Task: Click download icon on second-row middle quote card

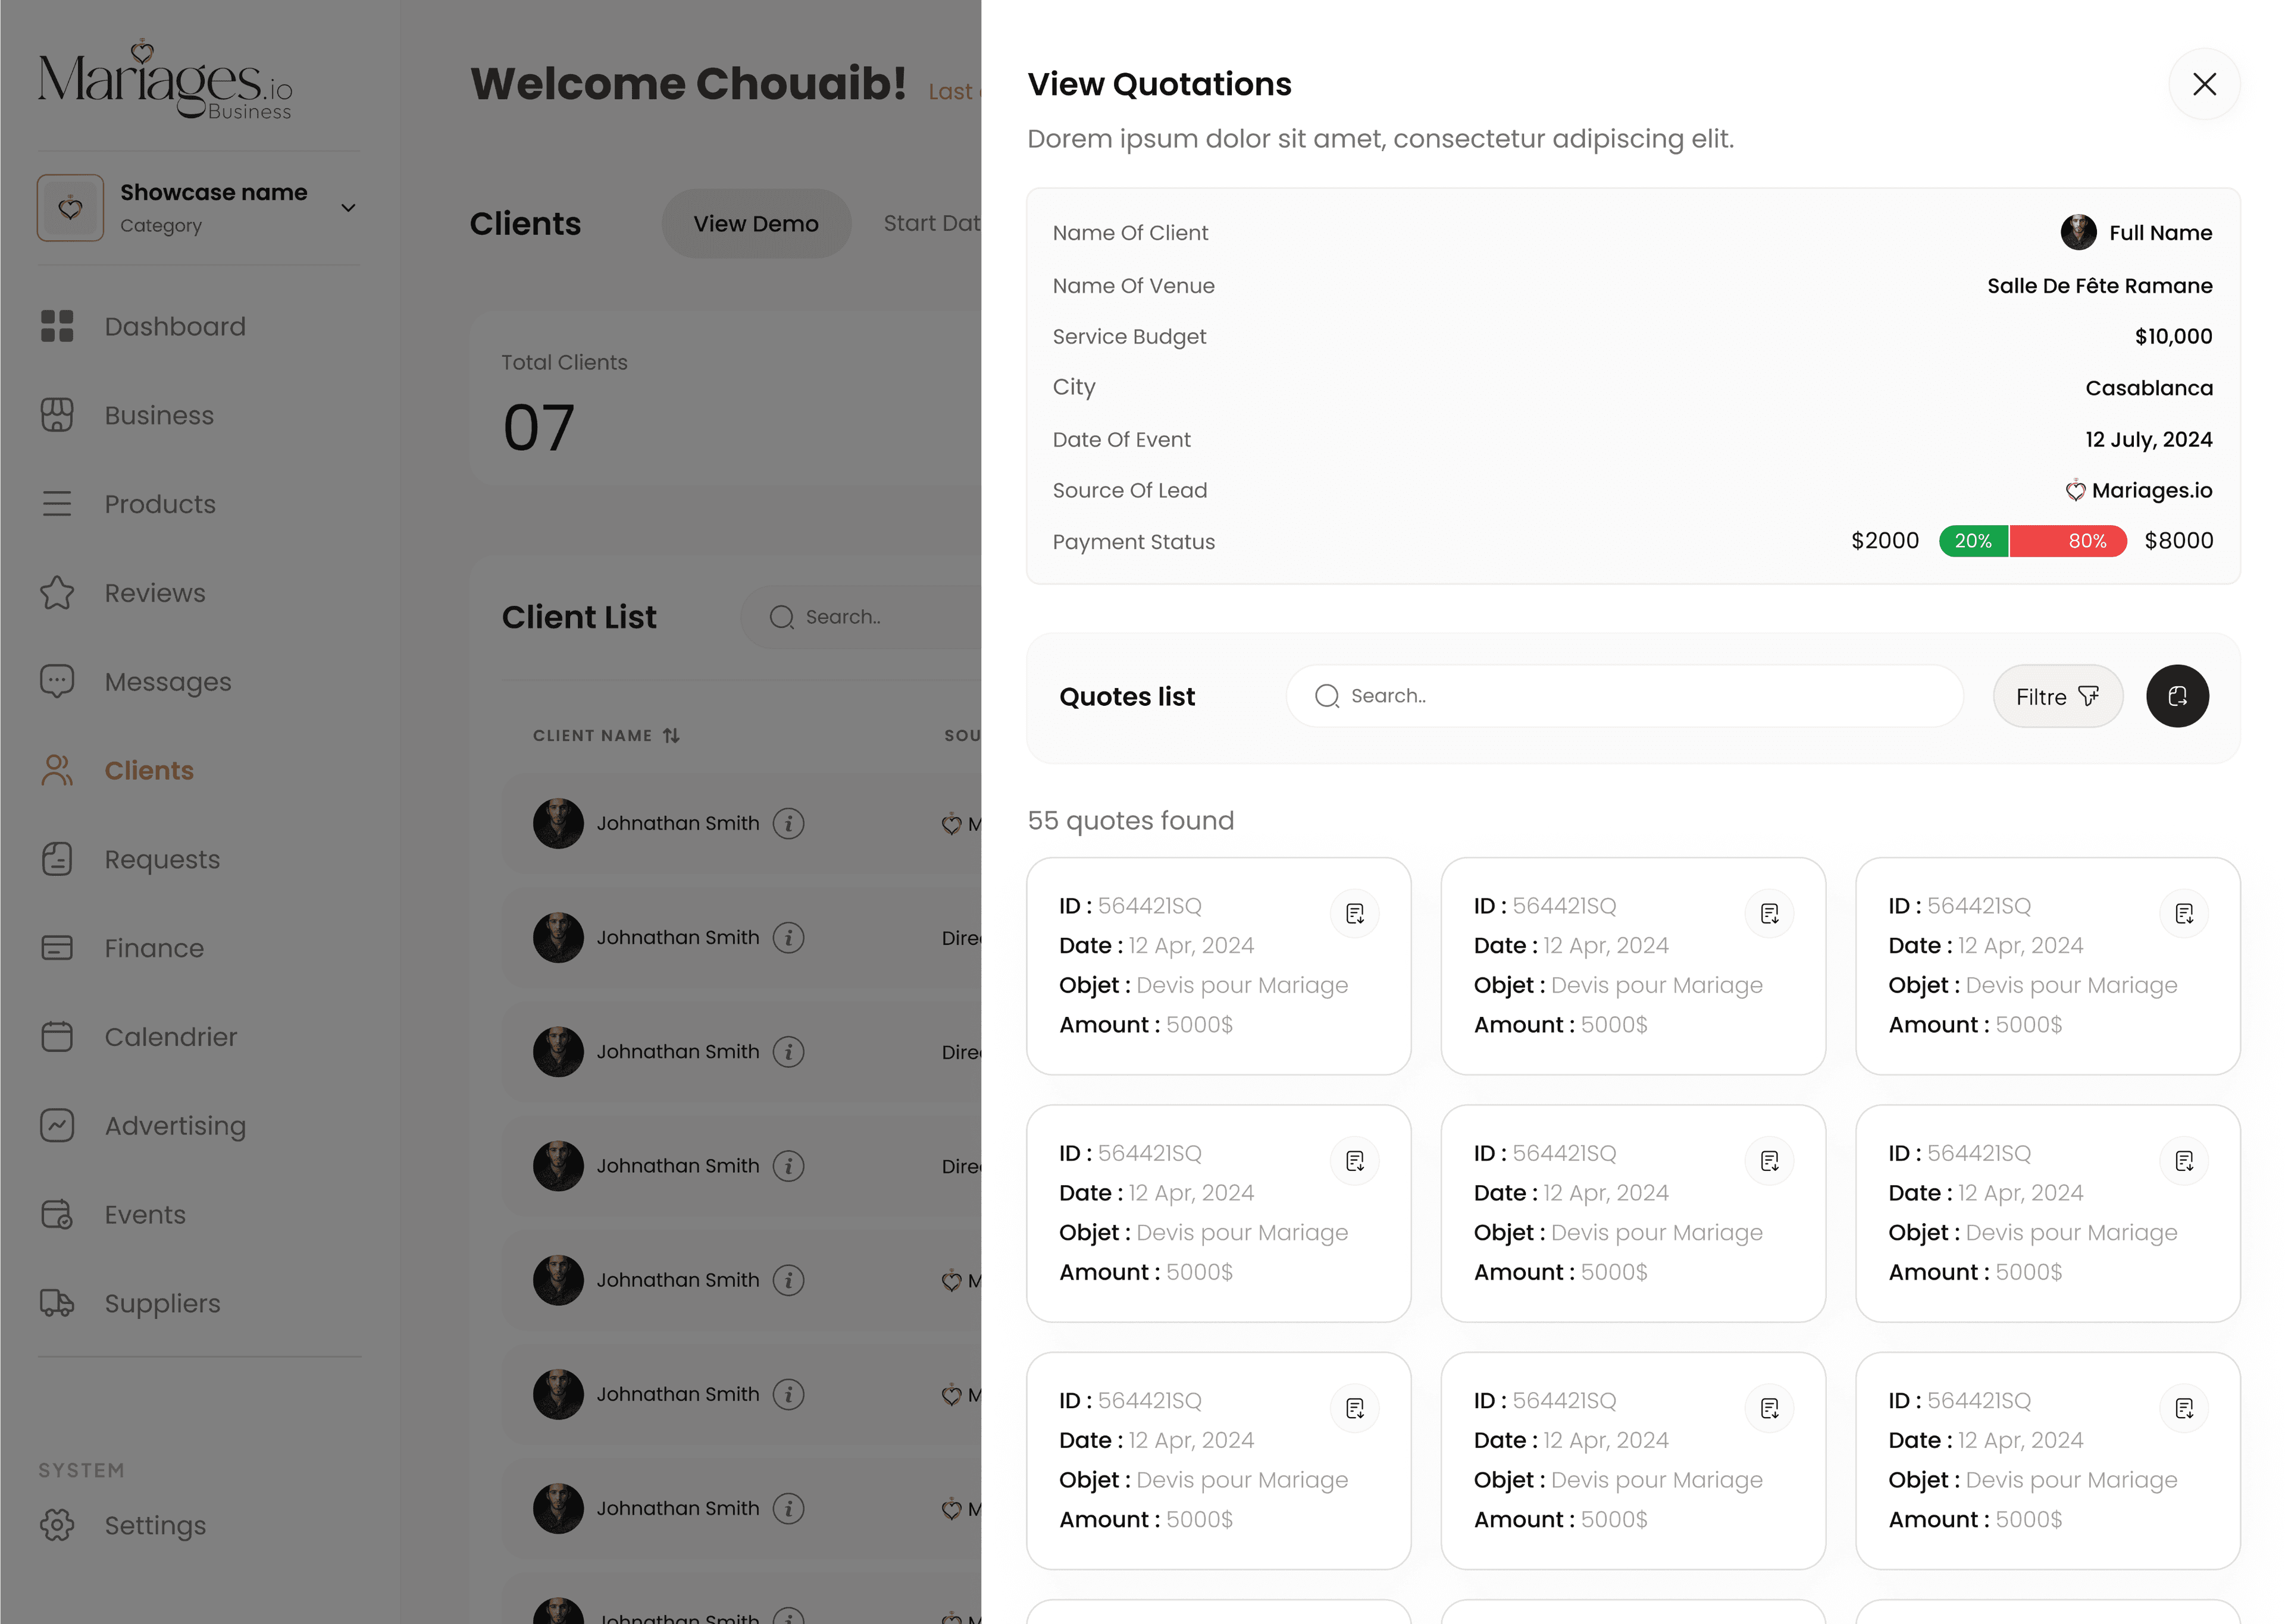Action: point(1768,1160)
